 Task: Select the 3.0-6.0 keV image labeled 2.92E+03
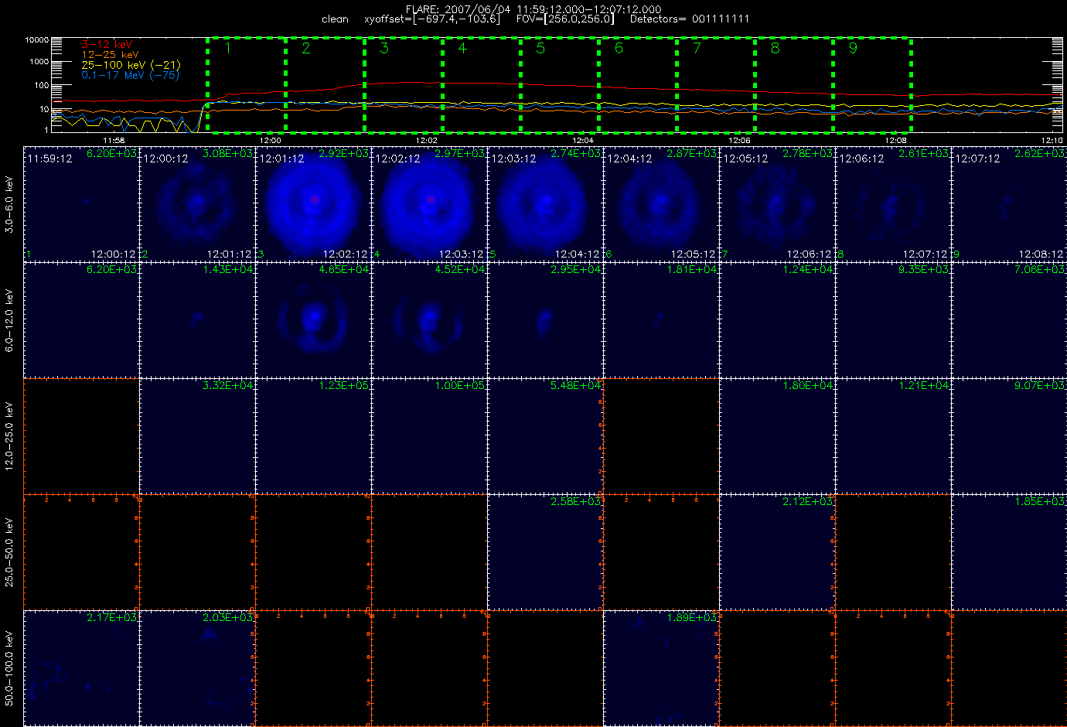[x=314, y=203]
